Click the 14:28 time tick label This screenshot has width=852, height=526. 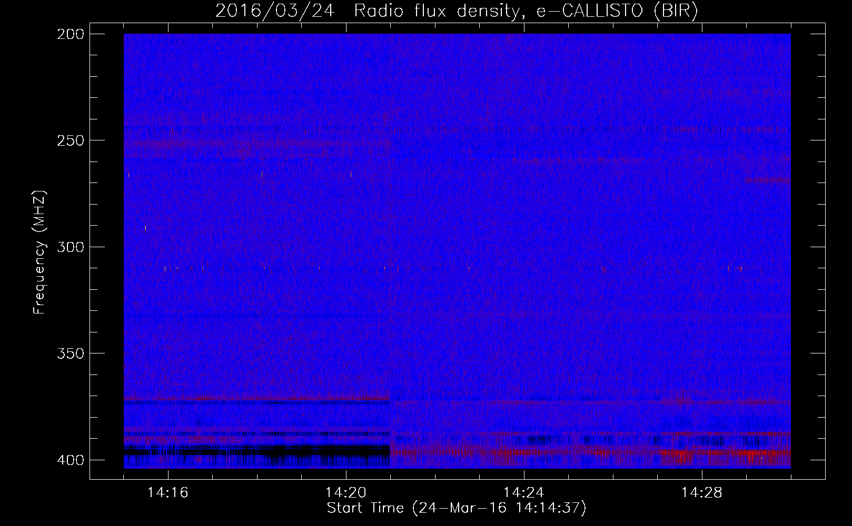click(702, 493)
